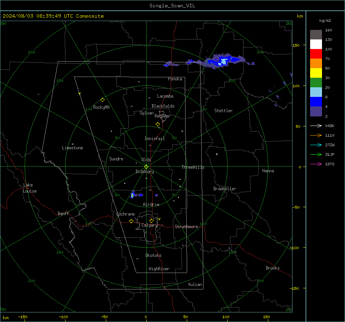Click the yellow radar-center diamond at Didsbury
This screenshot has height=322, width=345.
pyautogui.click(x=146, y=167)
